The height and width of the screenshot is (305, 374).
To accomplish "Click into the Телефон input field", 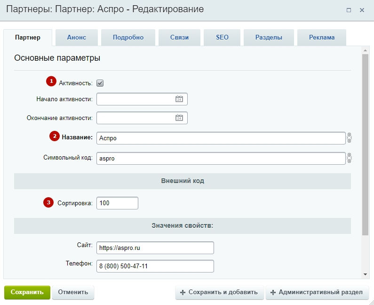I will click(155, 266).
